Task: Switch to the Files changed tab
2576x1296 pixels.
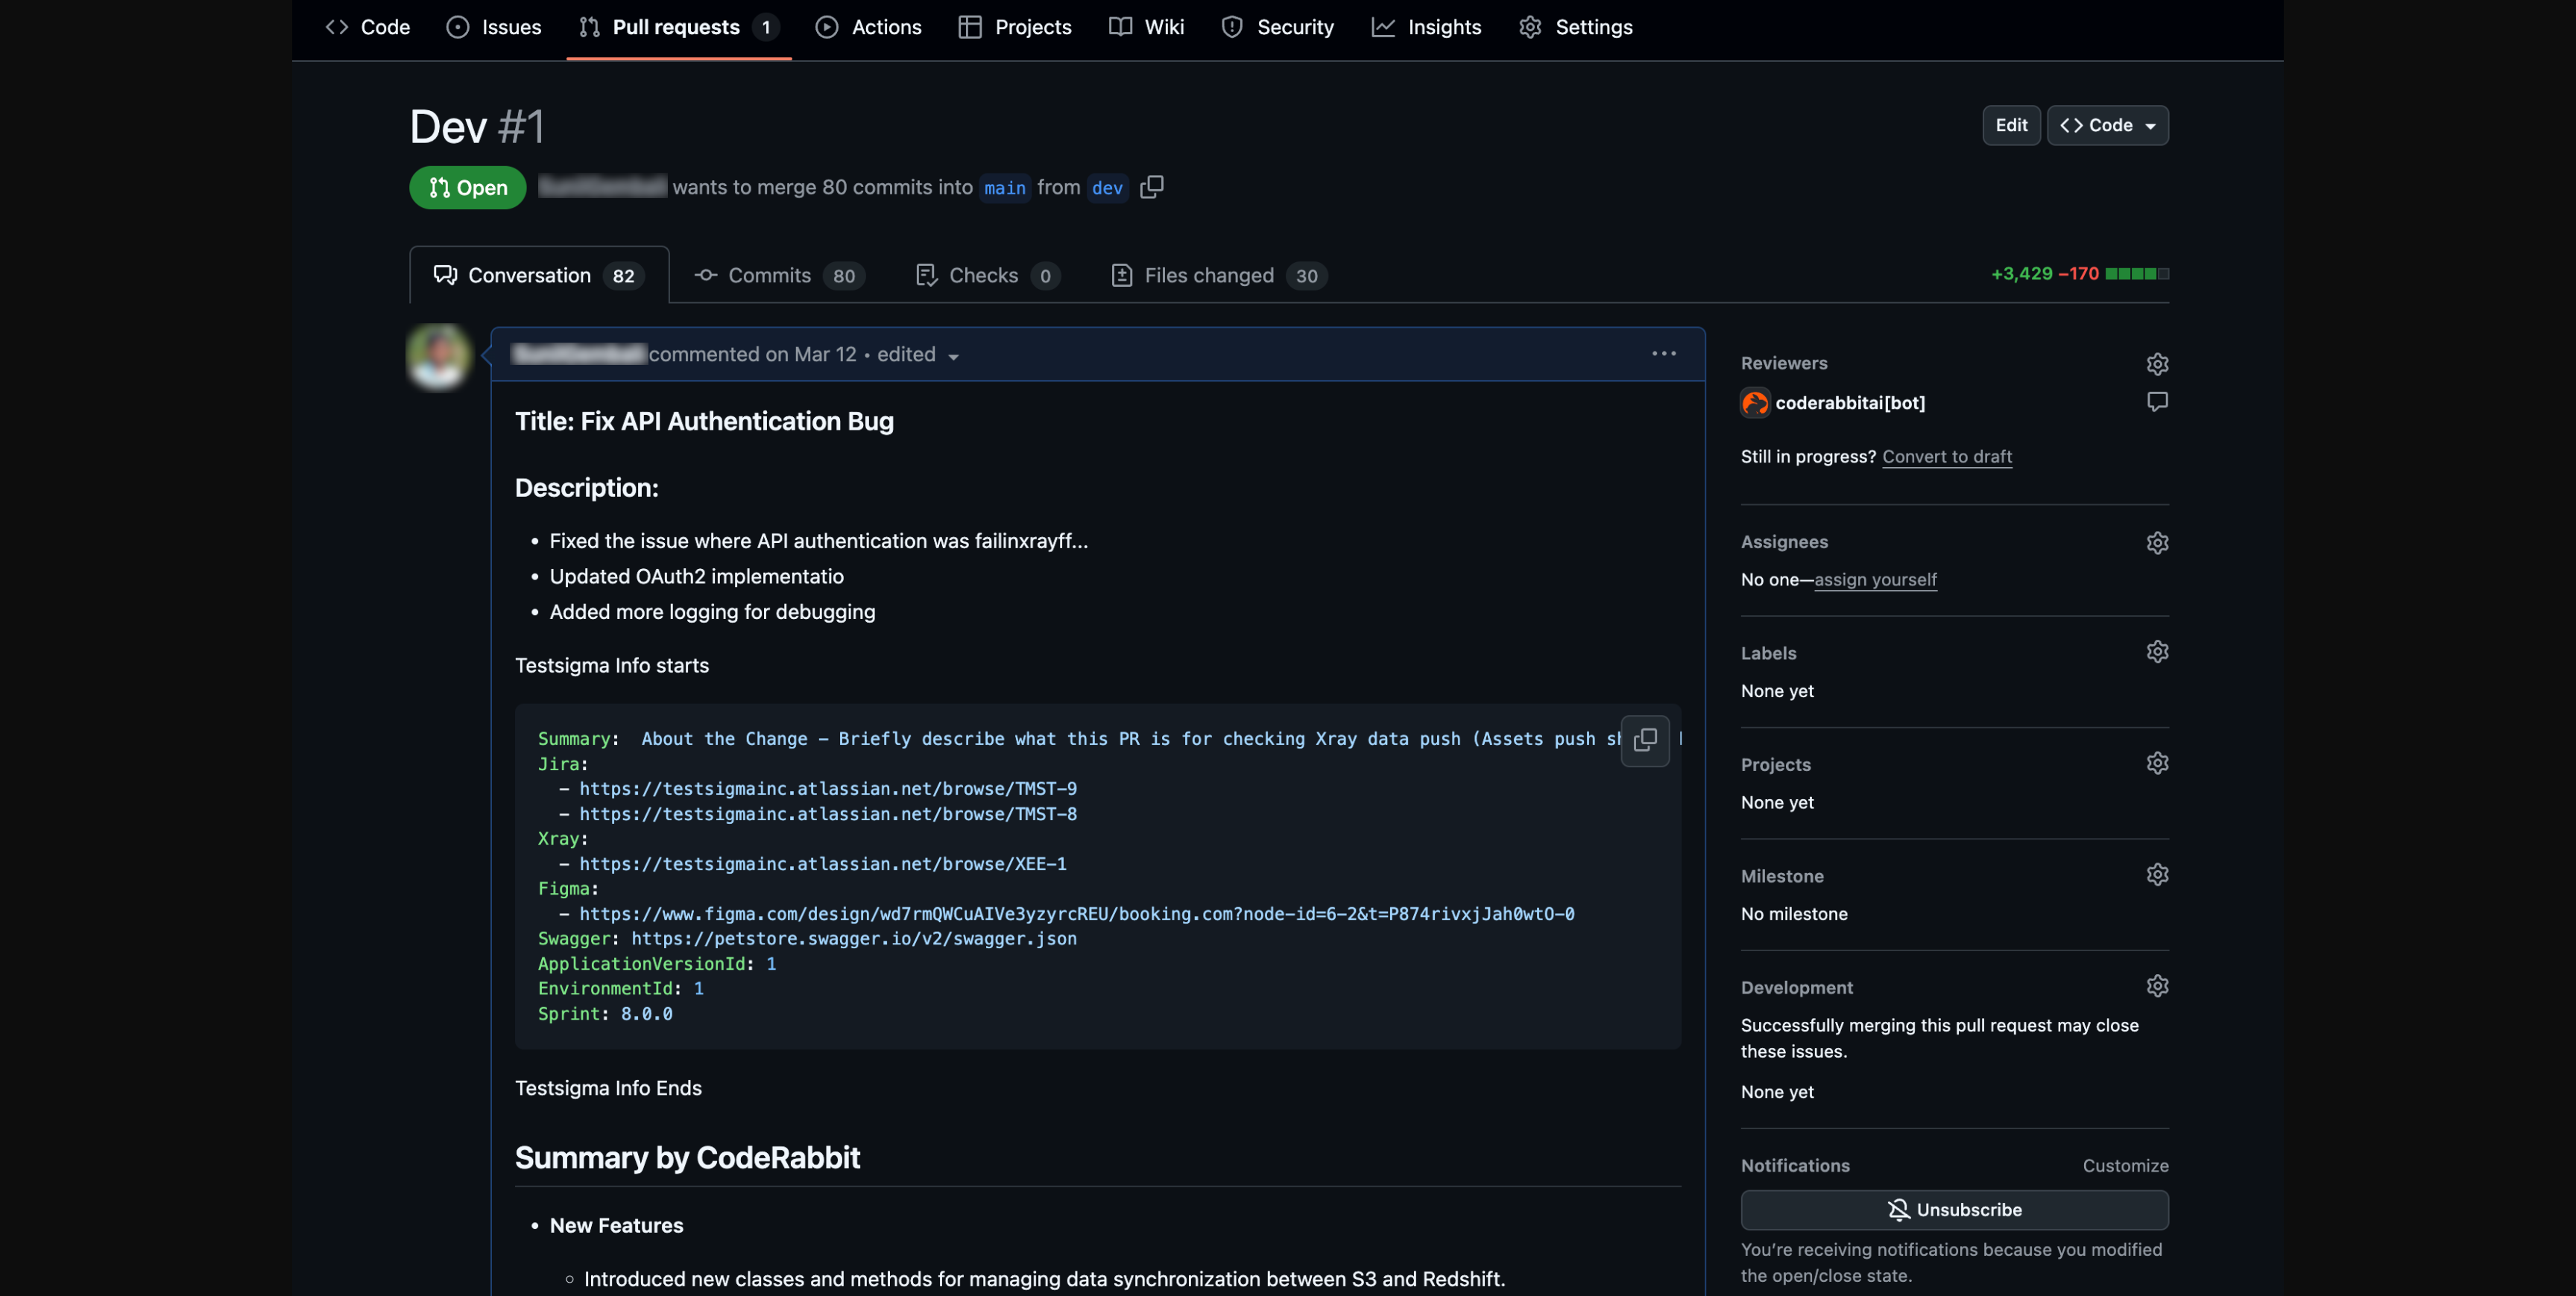Action: [x=1208, y=275]
